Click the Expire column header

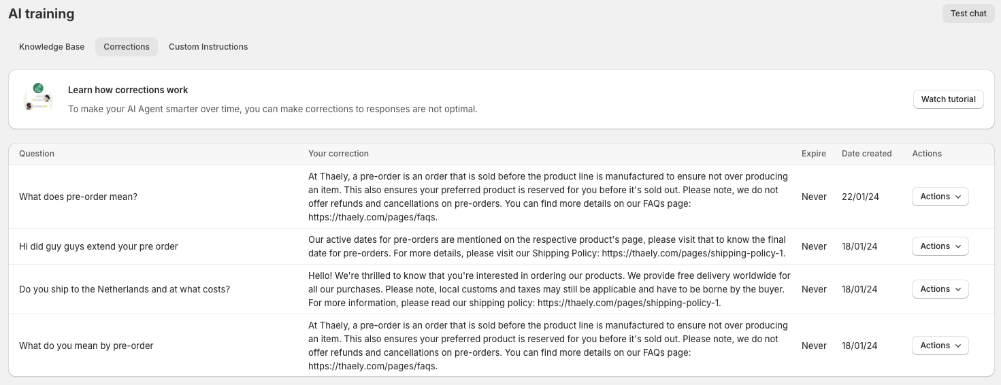click(x=813, y=154)
